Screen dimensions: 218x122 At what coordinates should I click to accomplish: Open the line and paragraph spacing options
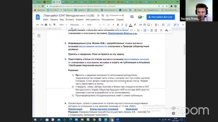pyautogui.click(x=163, y=25)
